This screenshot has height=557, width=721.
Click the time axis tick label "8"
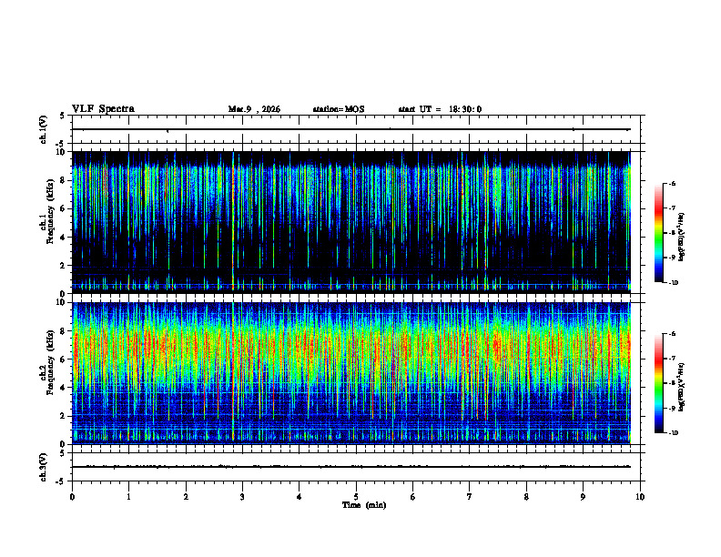pos(526,497)
